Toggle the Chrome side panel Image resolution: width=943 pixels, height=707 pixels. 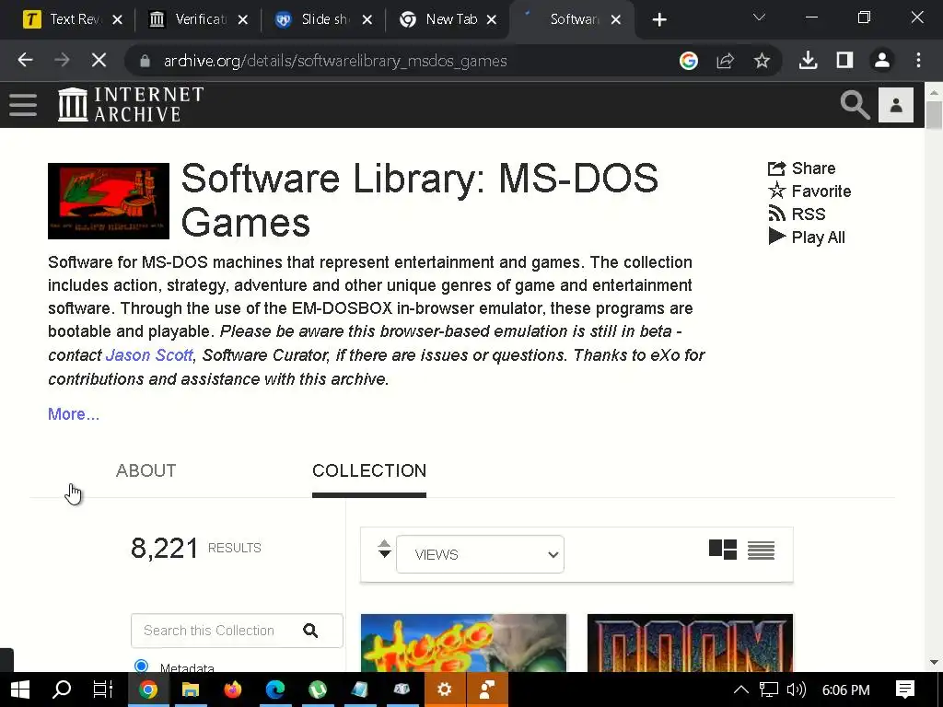tap(844, 60)
